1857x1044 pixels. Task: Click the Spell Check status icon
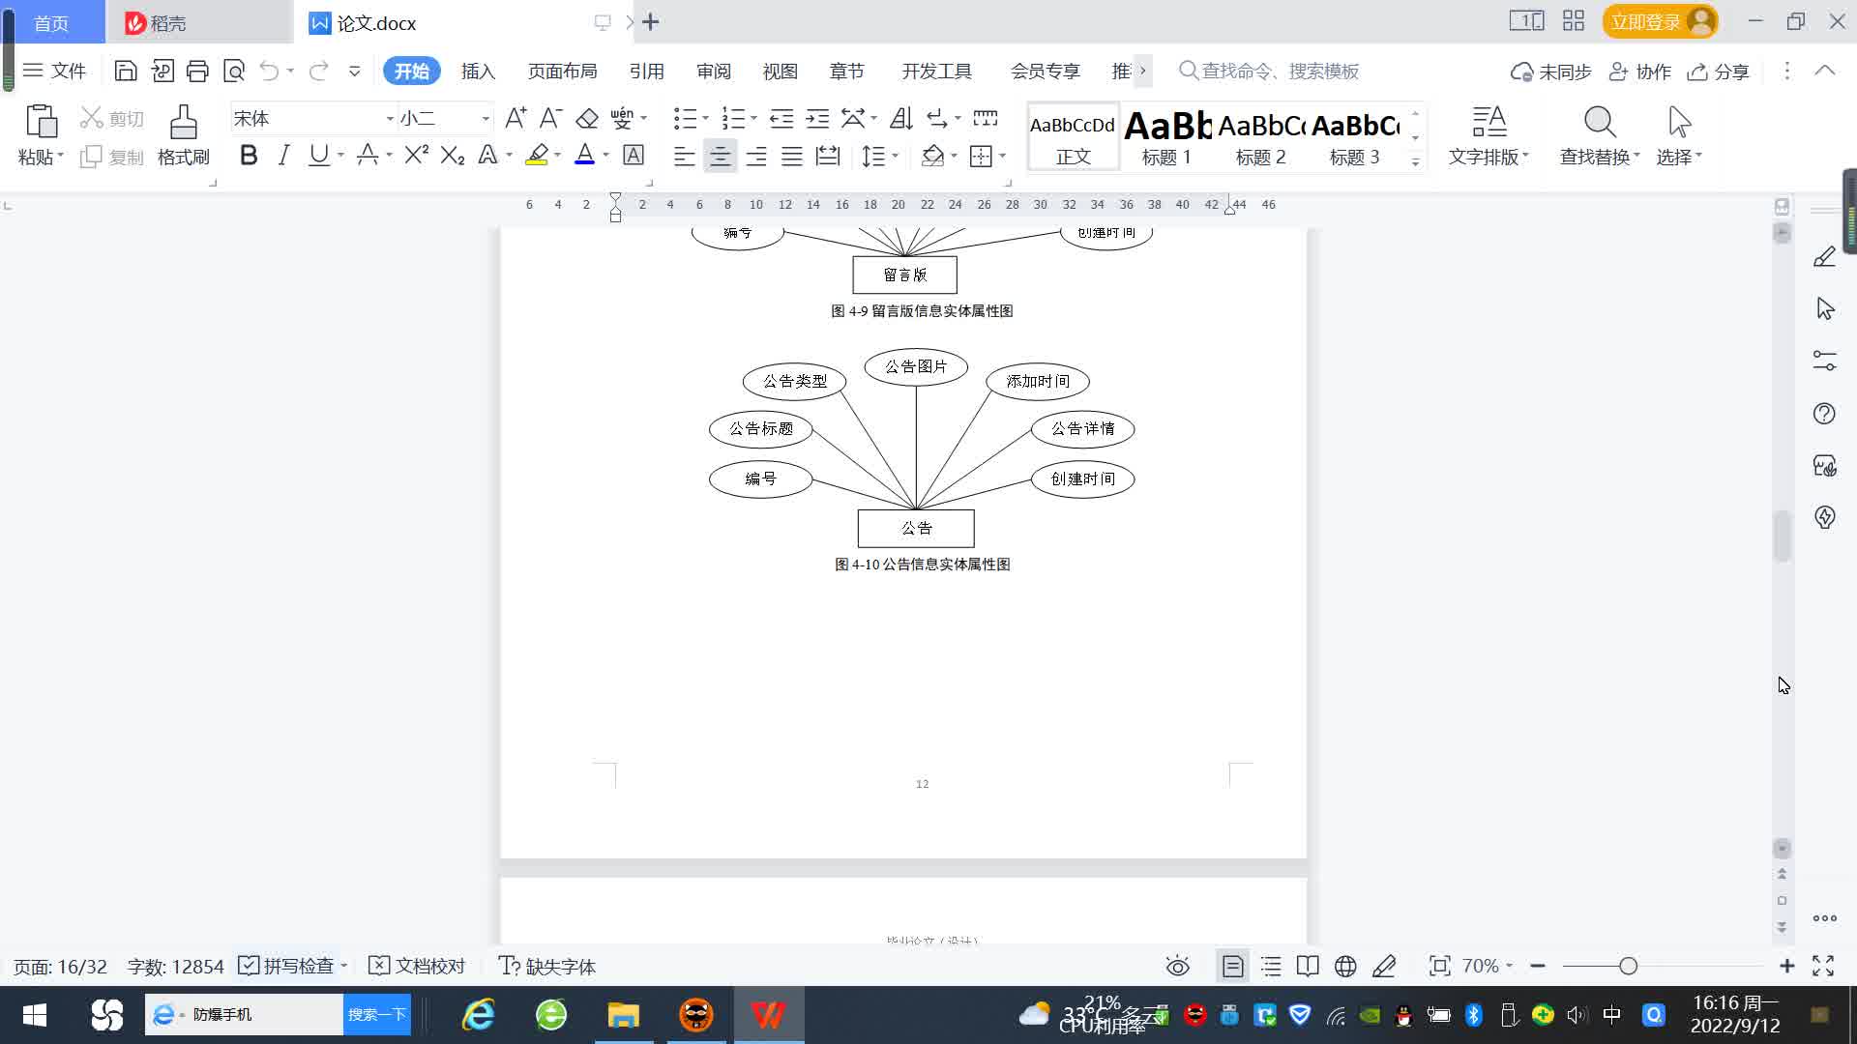tap(249, 966)
